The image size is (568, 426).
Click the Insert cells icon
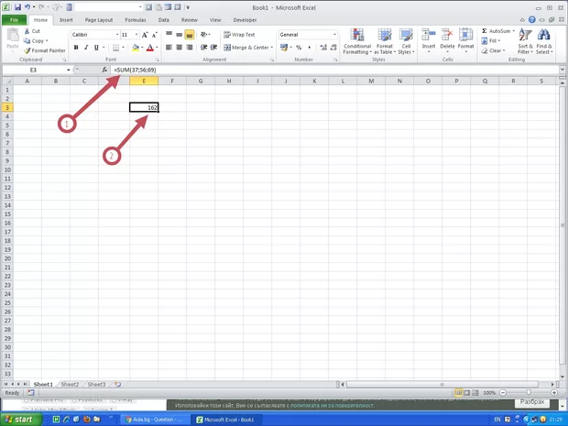point(429,35)
